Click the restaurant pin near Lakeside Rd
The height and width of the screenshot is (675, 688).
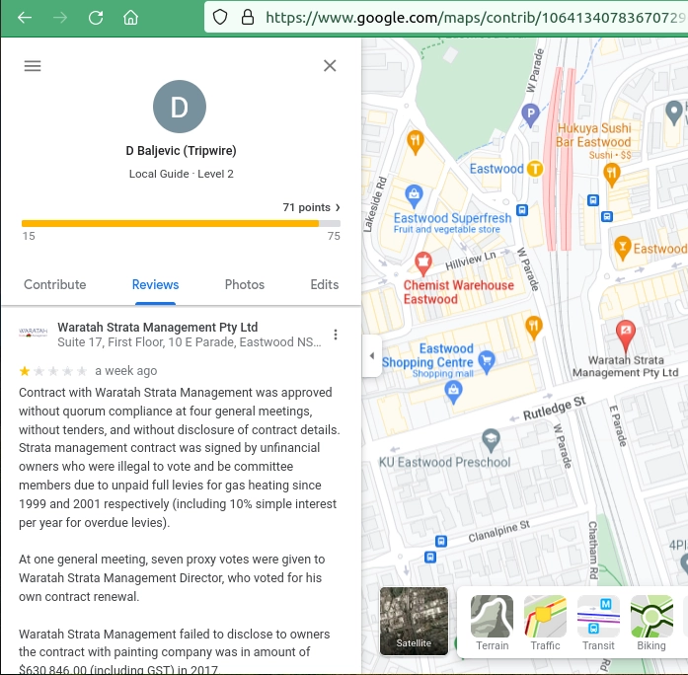click(416, 142)
